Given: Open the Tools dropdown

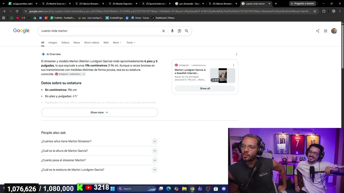Looking at the screenshot, I should point(131,43).
